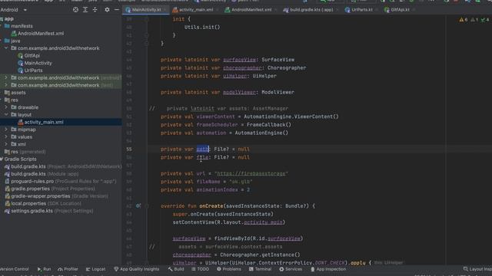
Task: Switch to the build.gradle.kts (:app) tab
Action: 311,10
